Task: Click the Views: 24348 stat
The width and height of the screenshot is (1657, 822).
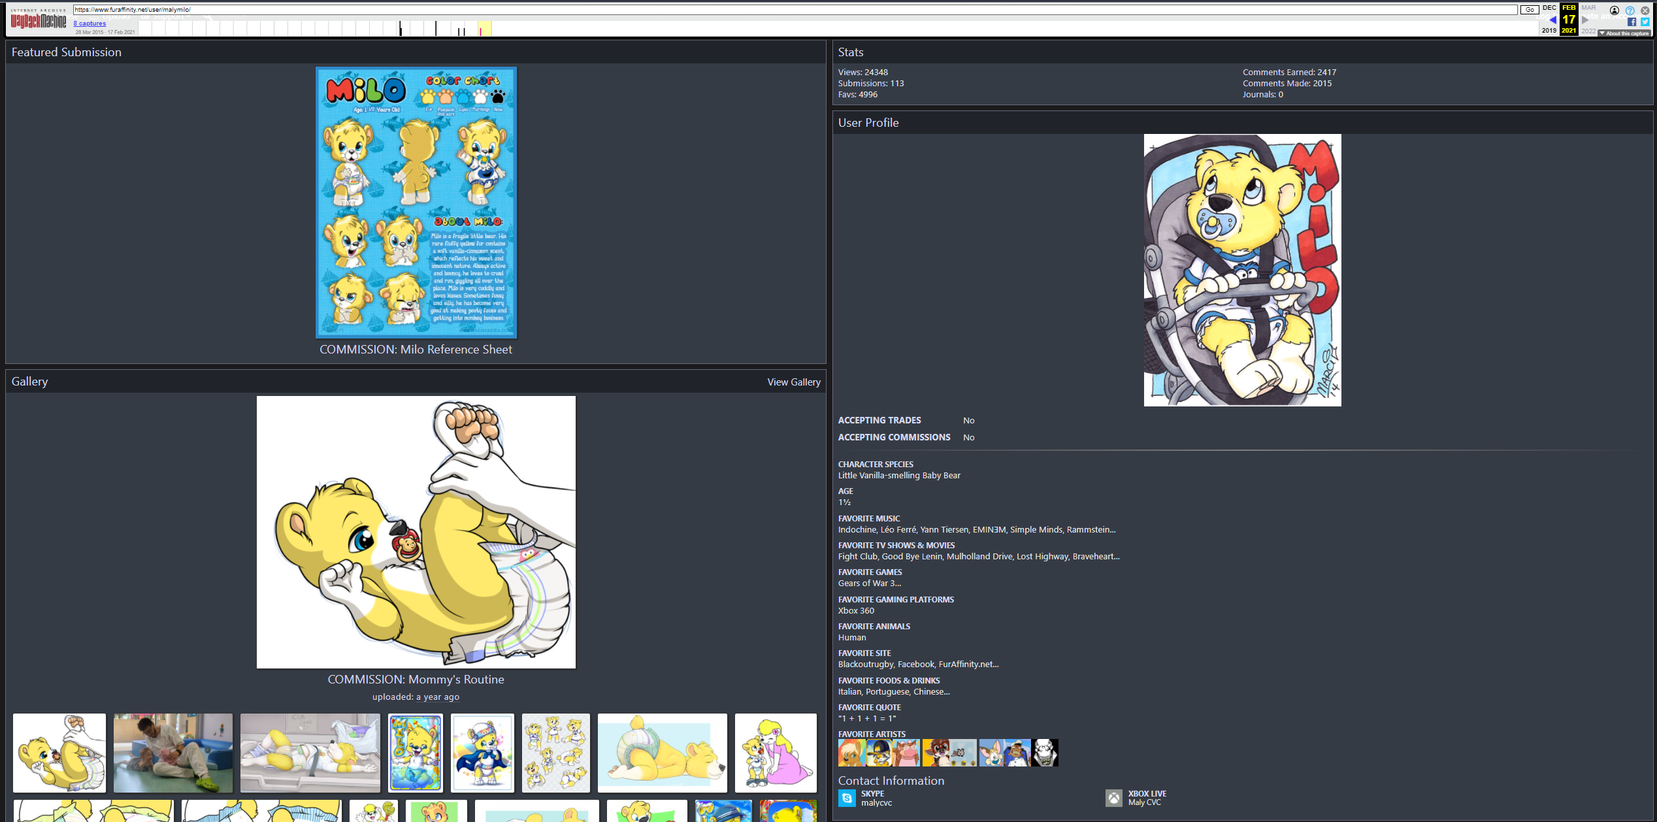Action: click(863, 73)
